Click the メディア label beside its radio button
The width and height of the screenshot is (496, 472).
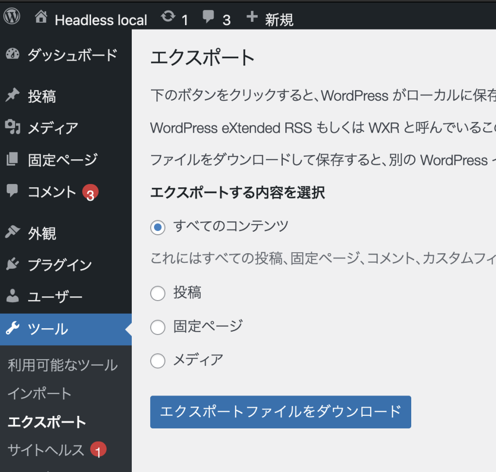198,360
